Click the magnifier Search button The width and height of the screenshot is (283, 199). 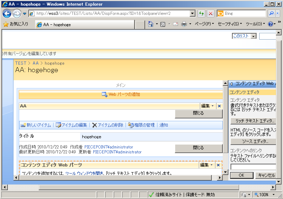(271, 13)
